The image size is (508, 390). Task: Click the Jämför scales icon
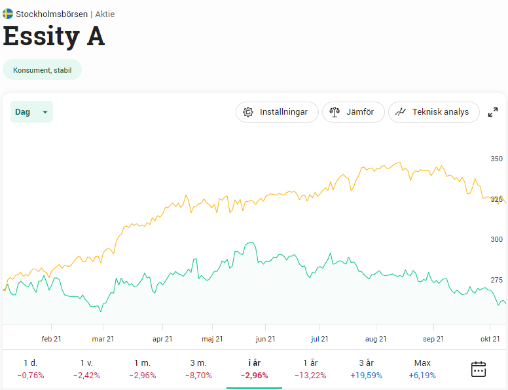point(335,112)
